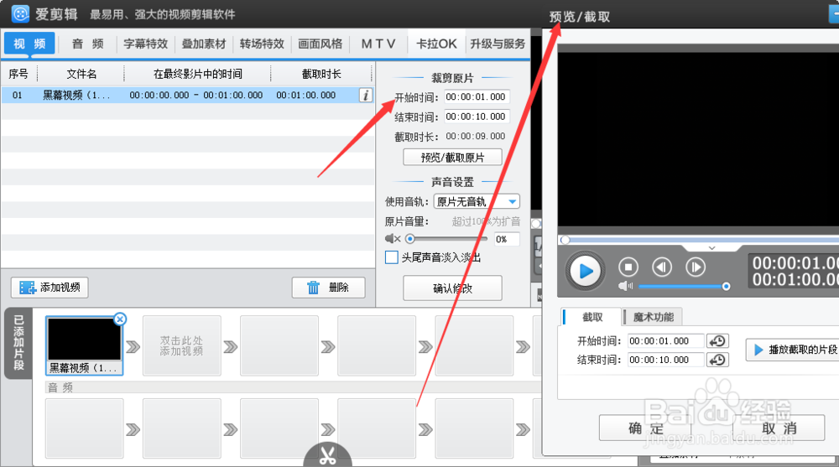Click the 爱剪辑 app logo icon
This screenshot has width=839, height=467.
[20, 14]
